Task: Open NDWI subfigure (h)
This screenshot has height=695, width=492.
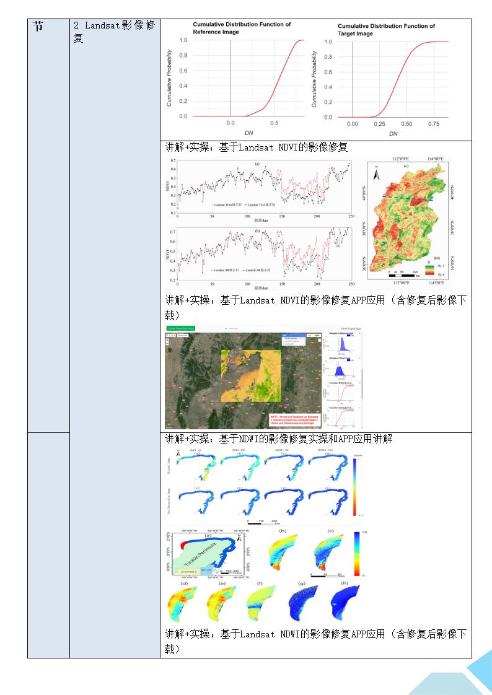Action: point(345,603)
